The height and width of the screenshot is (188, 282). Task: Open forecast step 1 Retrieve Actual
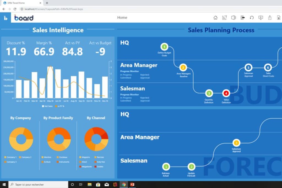pos(166,167)
